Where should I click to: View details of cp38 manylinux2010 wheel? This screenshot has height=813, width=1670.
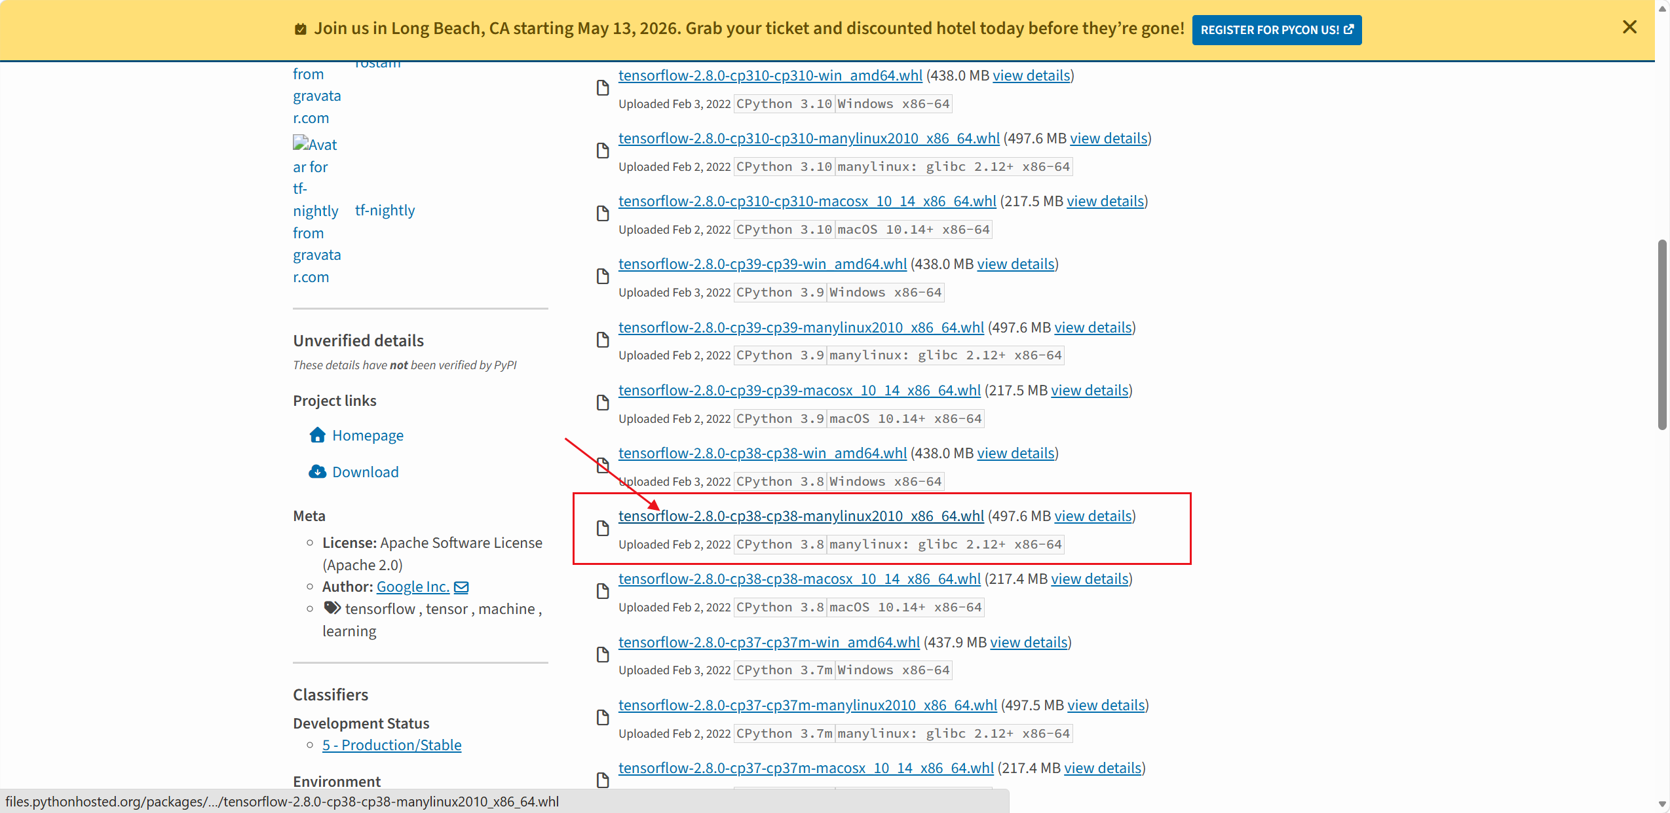pyautogui.click(x=1093, y=516)
